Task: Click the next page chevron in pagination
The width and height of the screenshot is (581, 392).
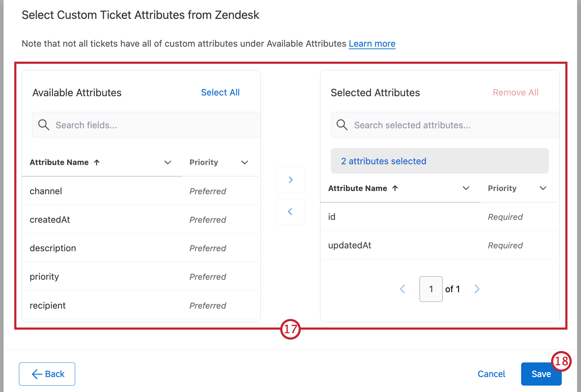Action: (477, 289)
